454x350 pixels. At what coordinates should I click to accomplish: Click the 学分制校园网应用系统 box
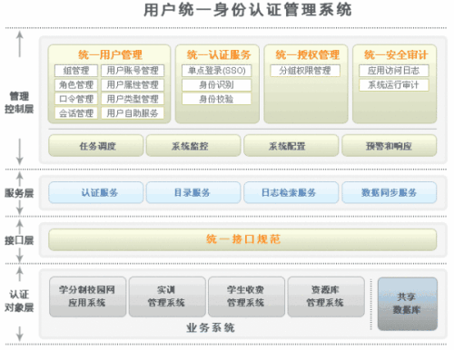point(87,297)
